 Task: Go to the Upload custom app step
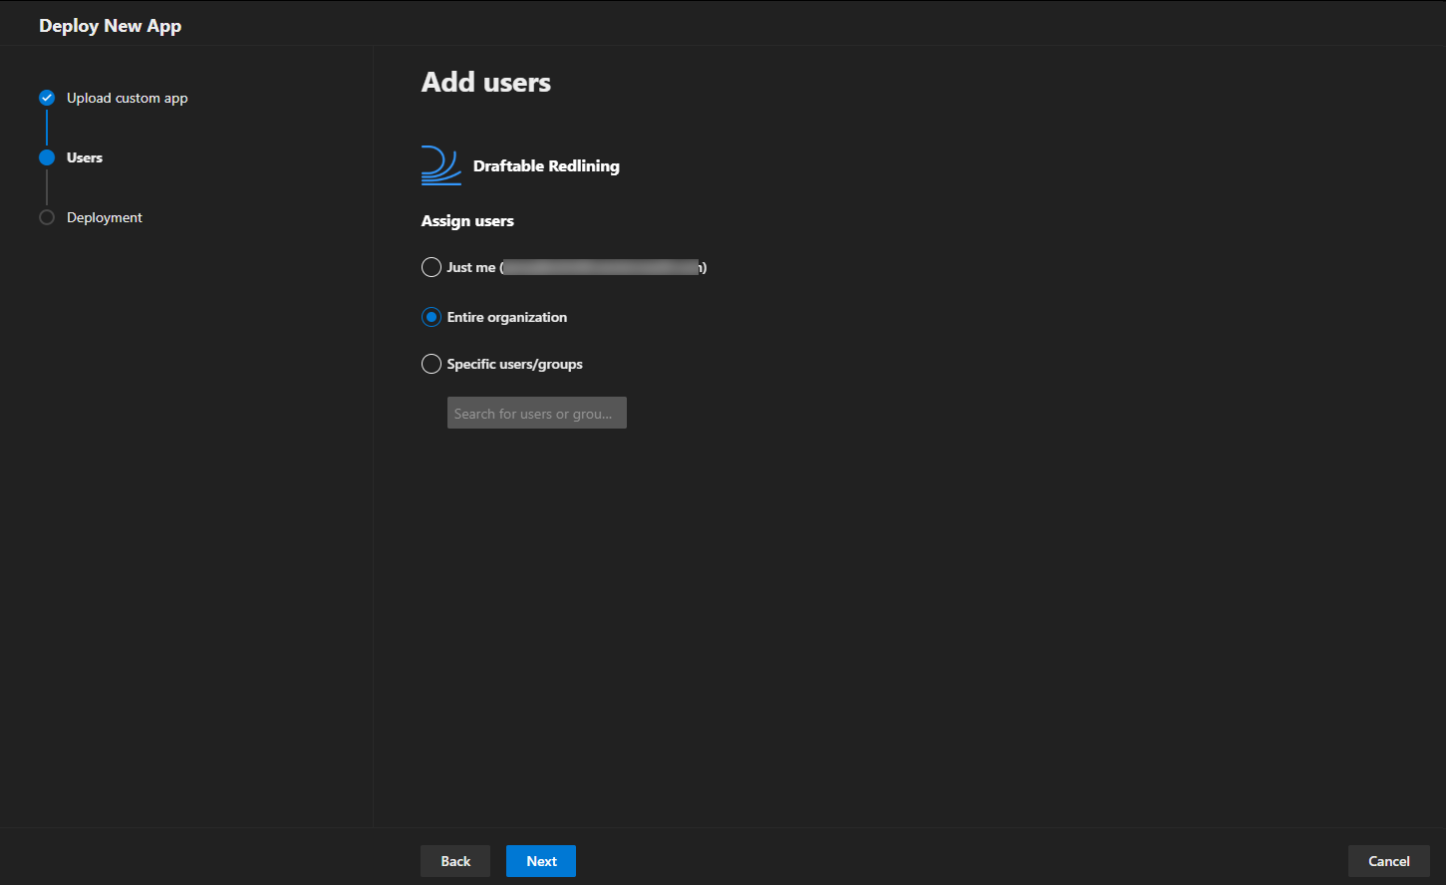click(x=128, y=98)
